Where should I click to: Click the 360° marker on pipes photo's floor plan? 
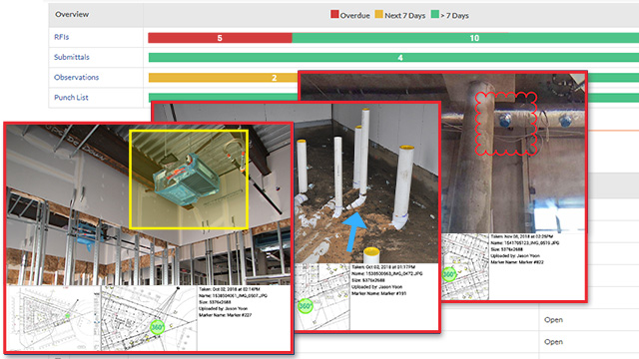(306, 306)
